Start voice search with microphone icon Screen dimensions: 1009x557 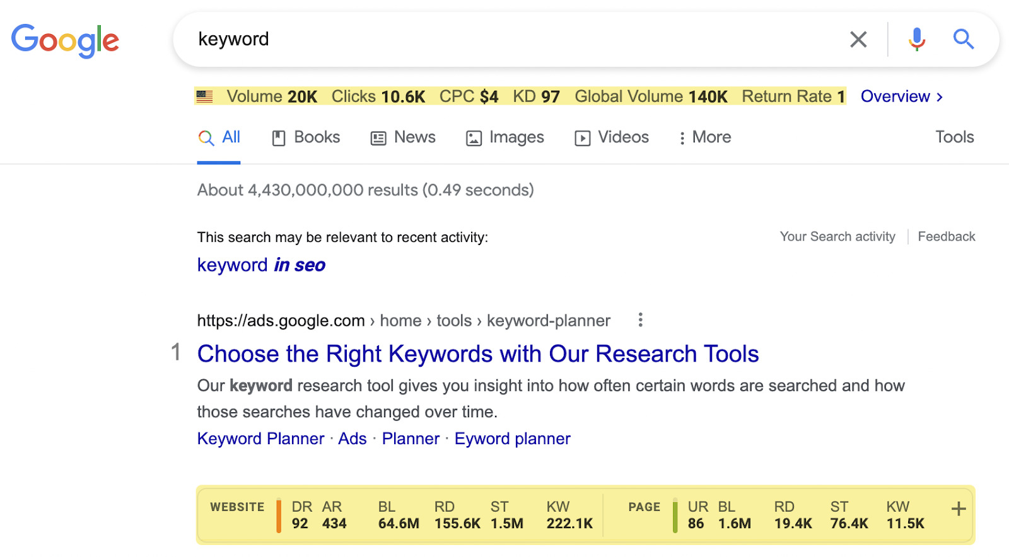(x=917, y=39)
